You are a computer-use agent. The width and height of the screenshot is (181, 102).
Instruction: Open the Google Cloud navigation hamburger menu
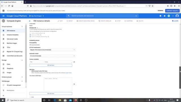coord(3,16)
